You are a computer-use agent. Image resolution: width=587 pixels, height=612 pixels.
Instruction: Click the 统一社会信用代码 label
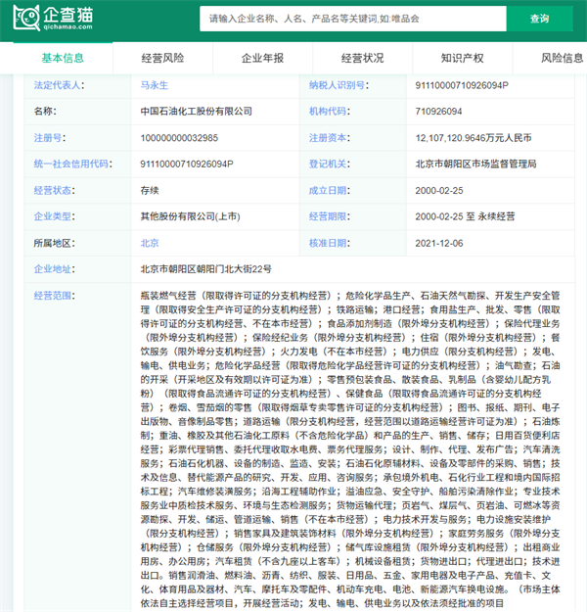coord(71,164)
